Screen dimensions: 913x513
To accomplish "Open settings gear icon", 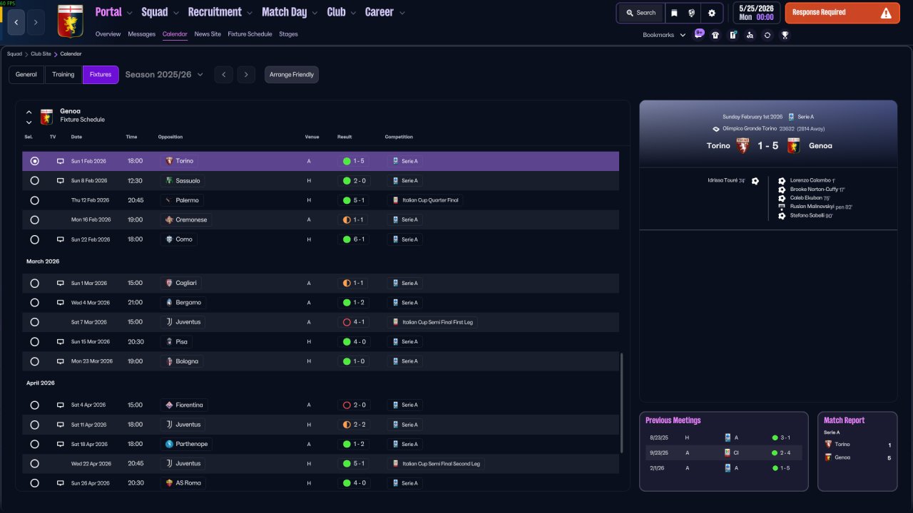I will click(711, 13).
